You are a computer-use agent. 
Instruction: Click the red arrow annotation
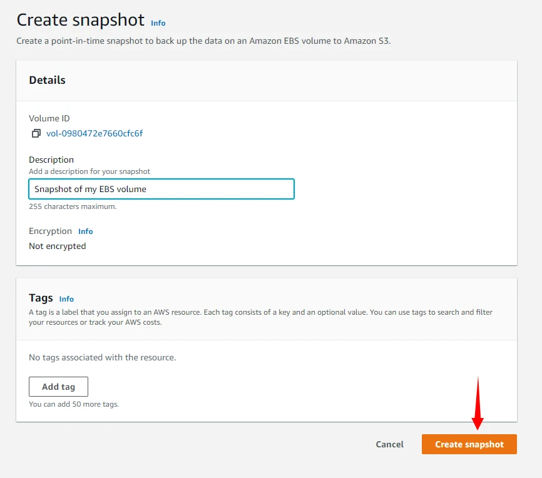pyautogui.click(x=478, y=407)
